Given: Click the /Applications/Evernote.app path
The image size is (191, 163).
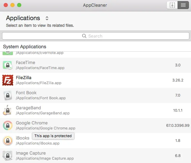Looking at the screenshot, I should (x=40, y=53).
